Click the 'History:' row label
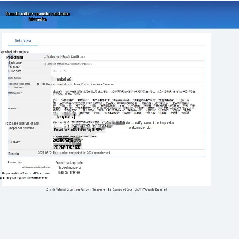Viewport: 239px width, 239px height. (15, 142)
